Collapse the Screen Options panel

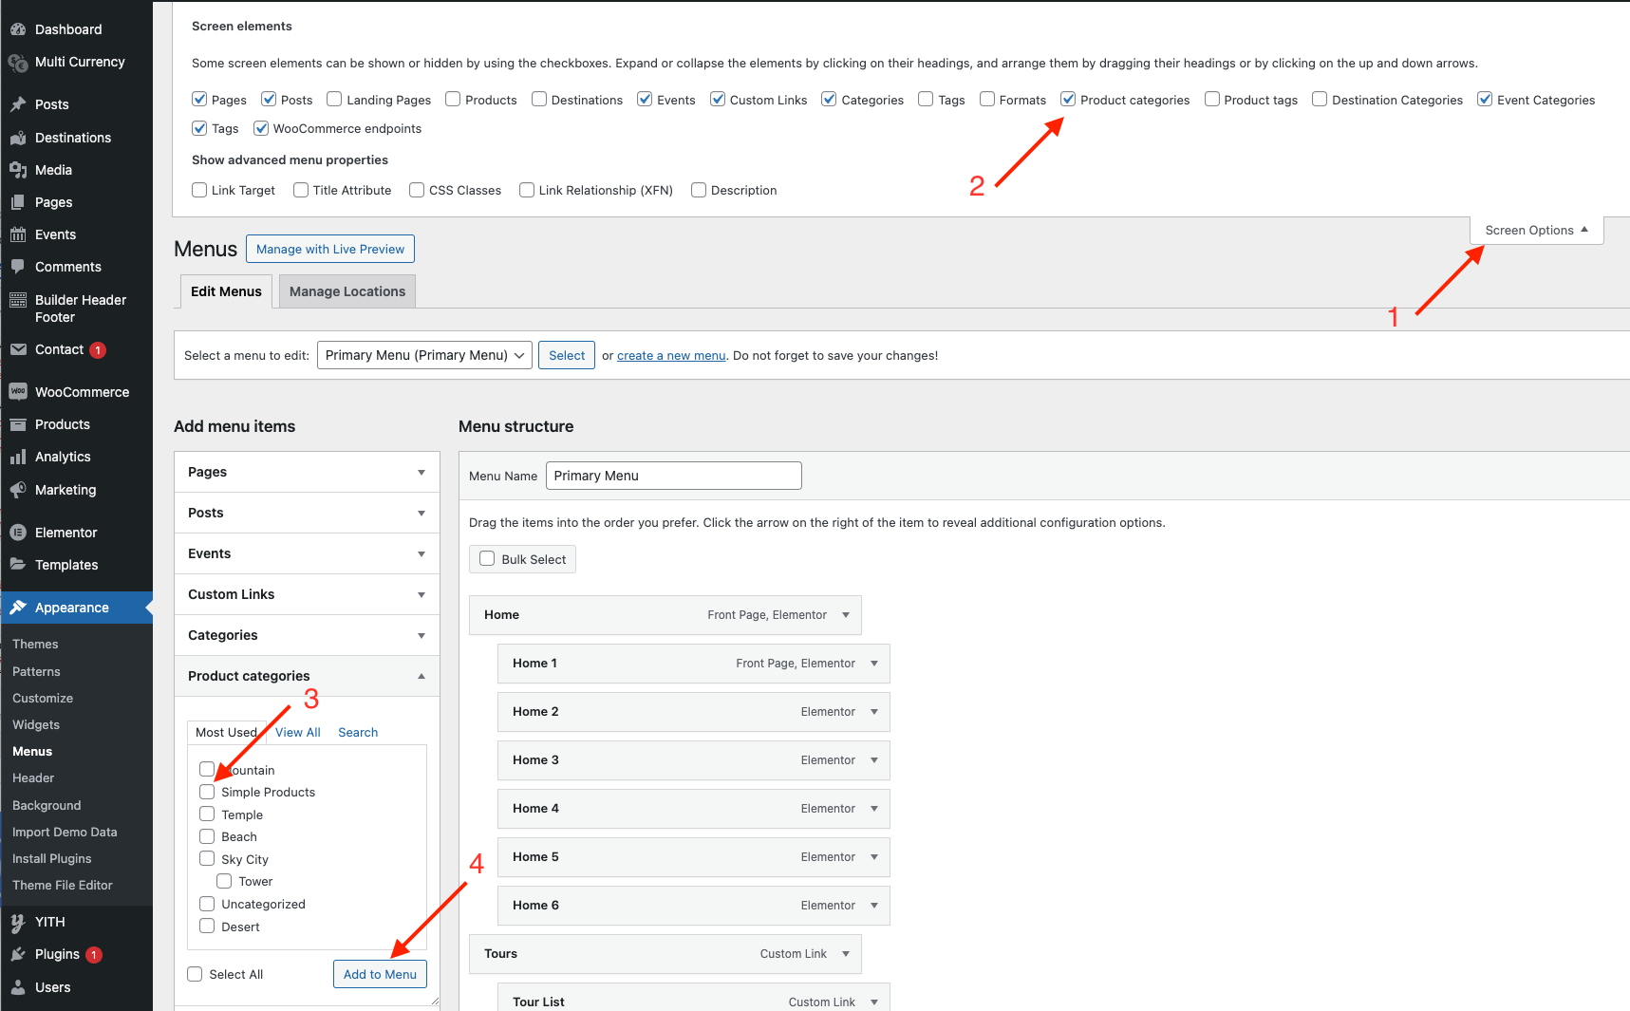[1537, 230]
